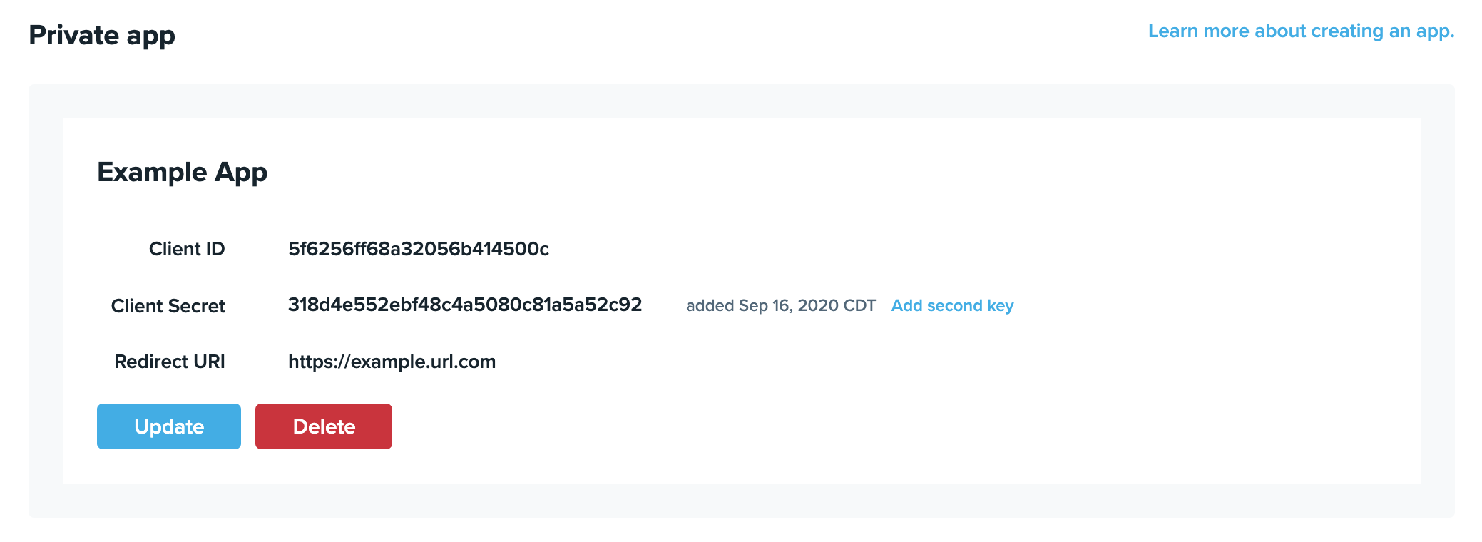Image resolution: width=1482 pixels, height=542 pixels.
Task: Click the 'Private app' page heading
Action: (102, 35)
